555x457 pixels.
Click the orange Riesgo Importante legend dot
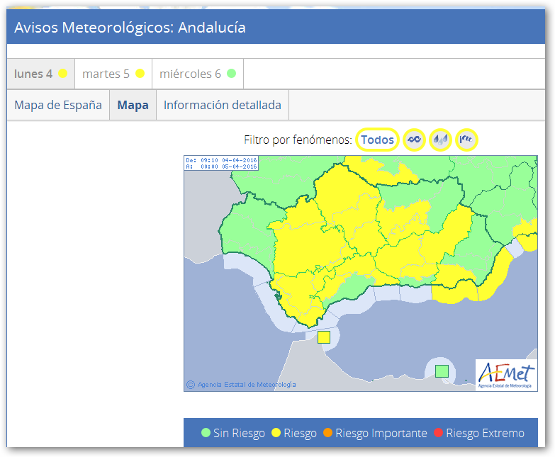(x=327, y=433)
